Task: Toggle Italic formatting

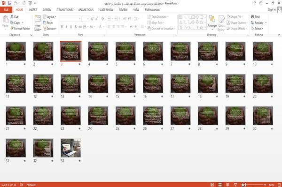Action: (66, 27)
